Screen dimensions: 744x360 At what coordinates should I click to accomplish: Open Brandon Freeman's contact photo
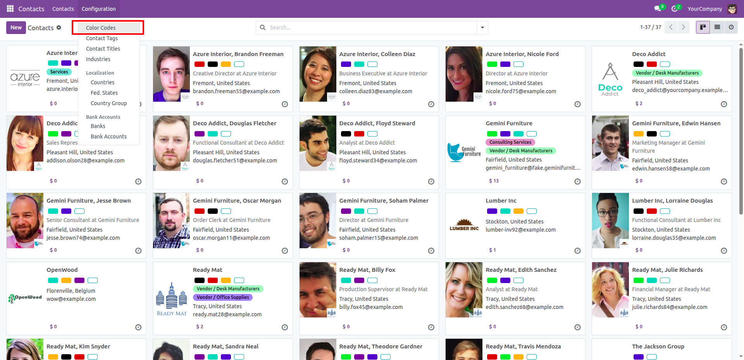[171, 74]
